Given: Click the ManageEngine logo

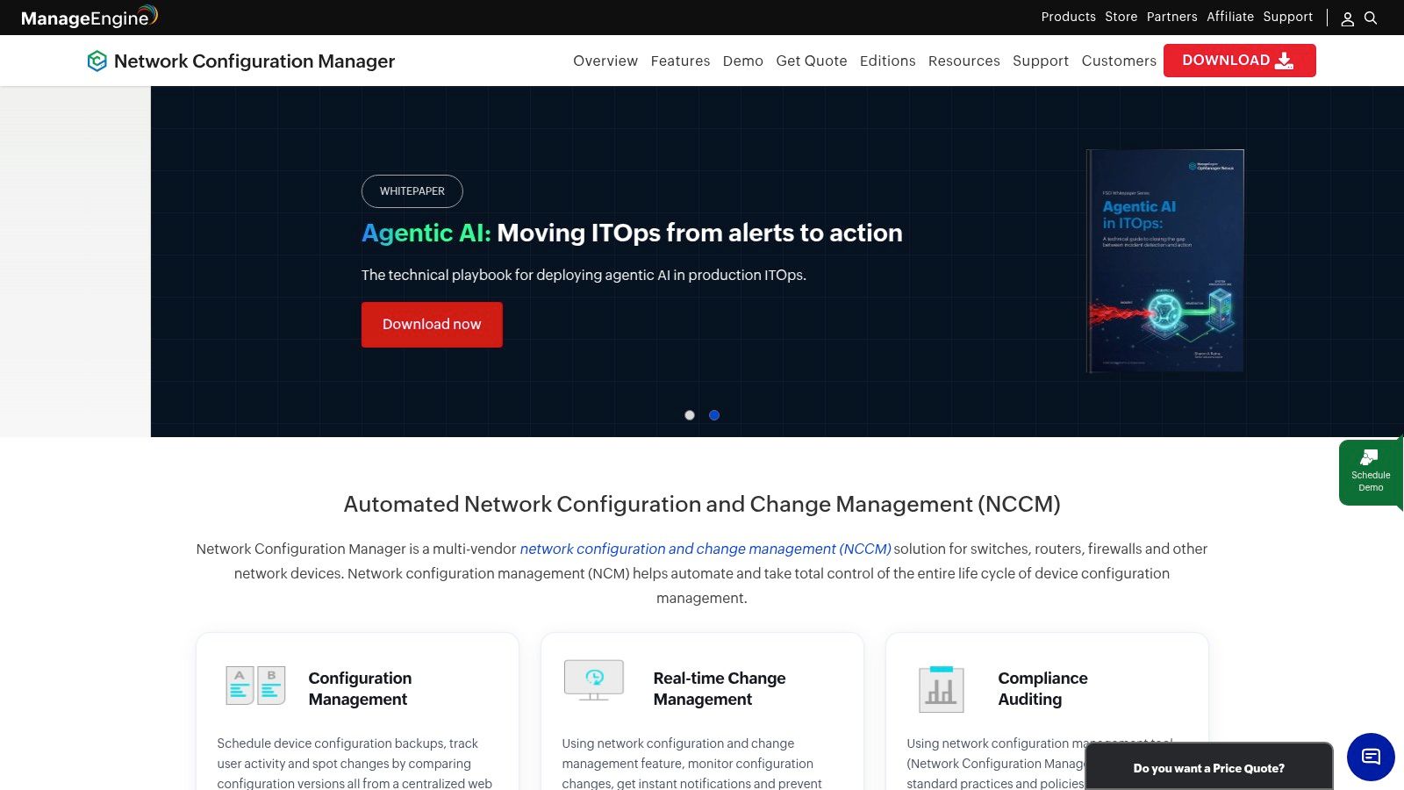Looking at the screenshot, I should [x=90, y=17].
